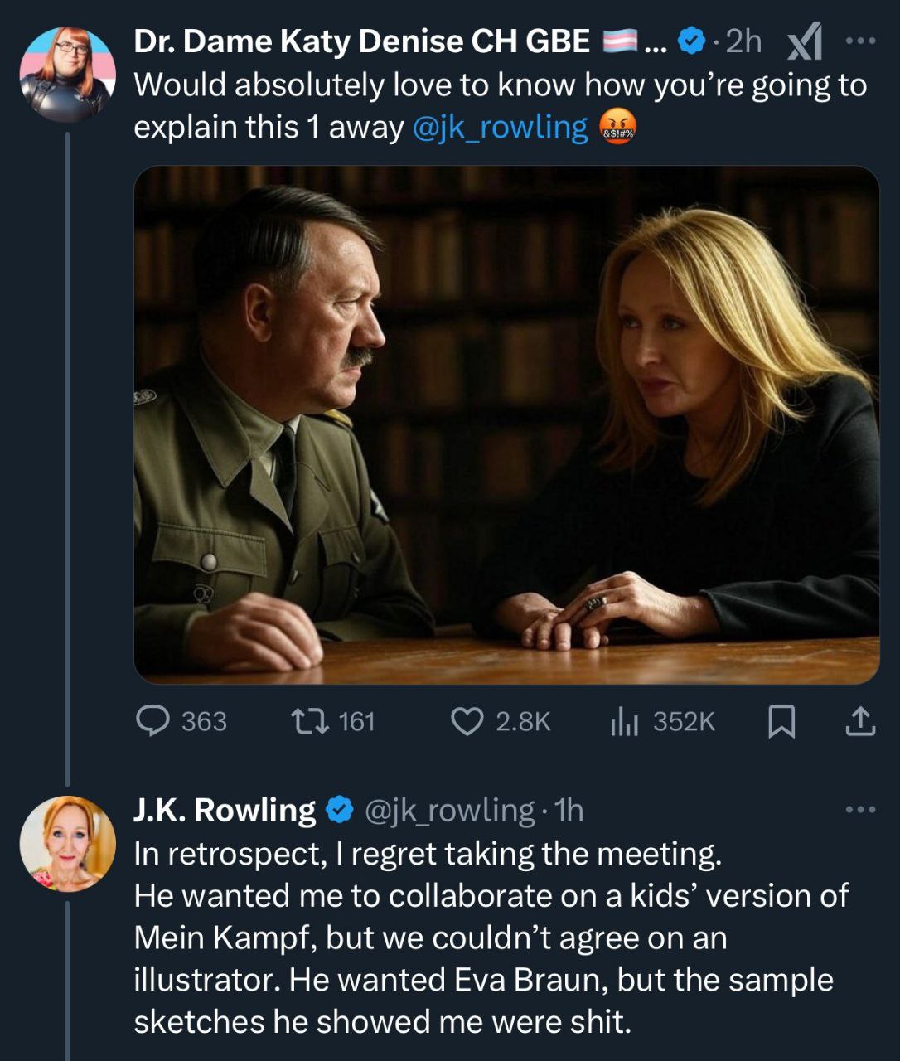Click the @jk_rowling mention in the tweet text

click(500, 128)
